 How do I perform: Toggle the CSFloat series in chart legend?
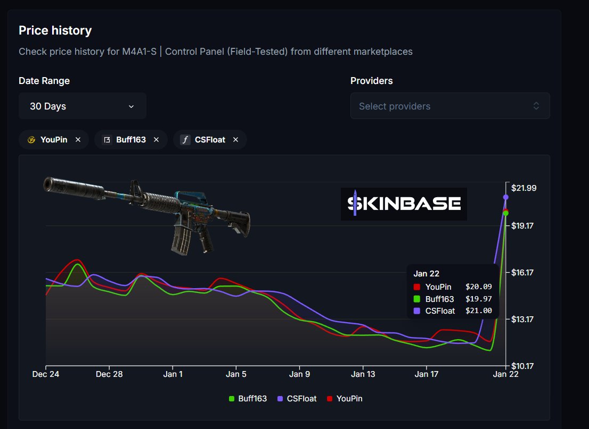(297, 399)
